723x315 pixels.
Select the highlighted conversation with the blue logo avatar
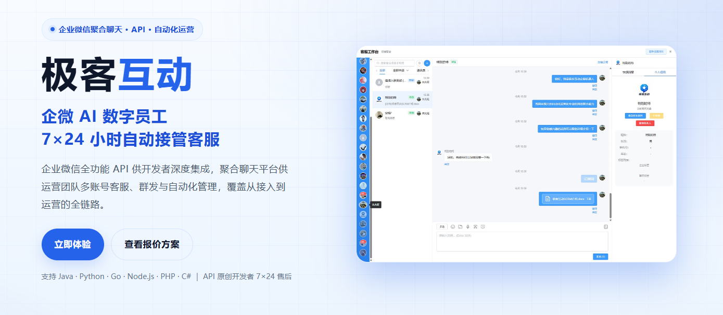click(x=402, y=99)
